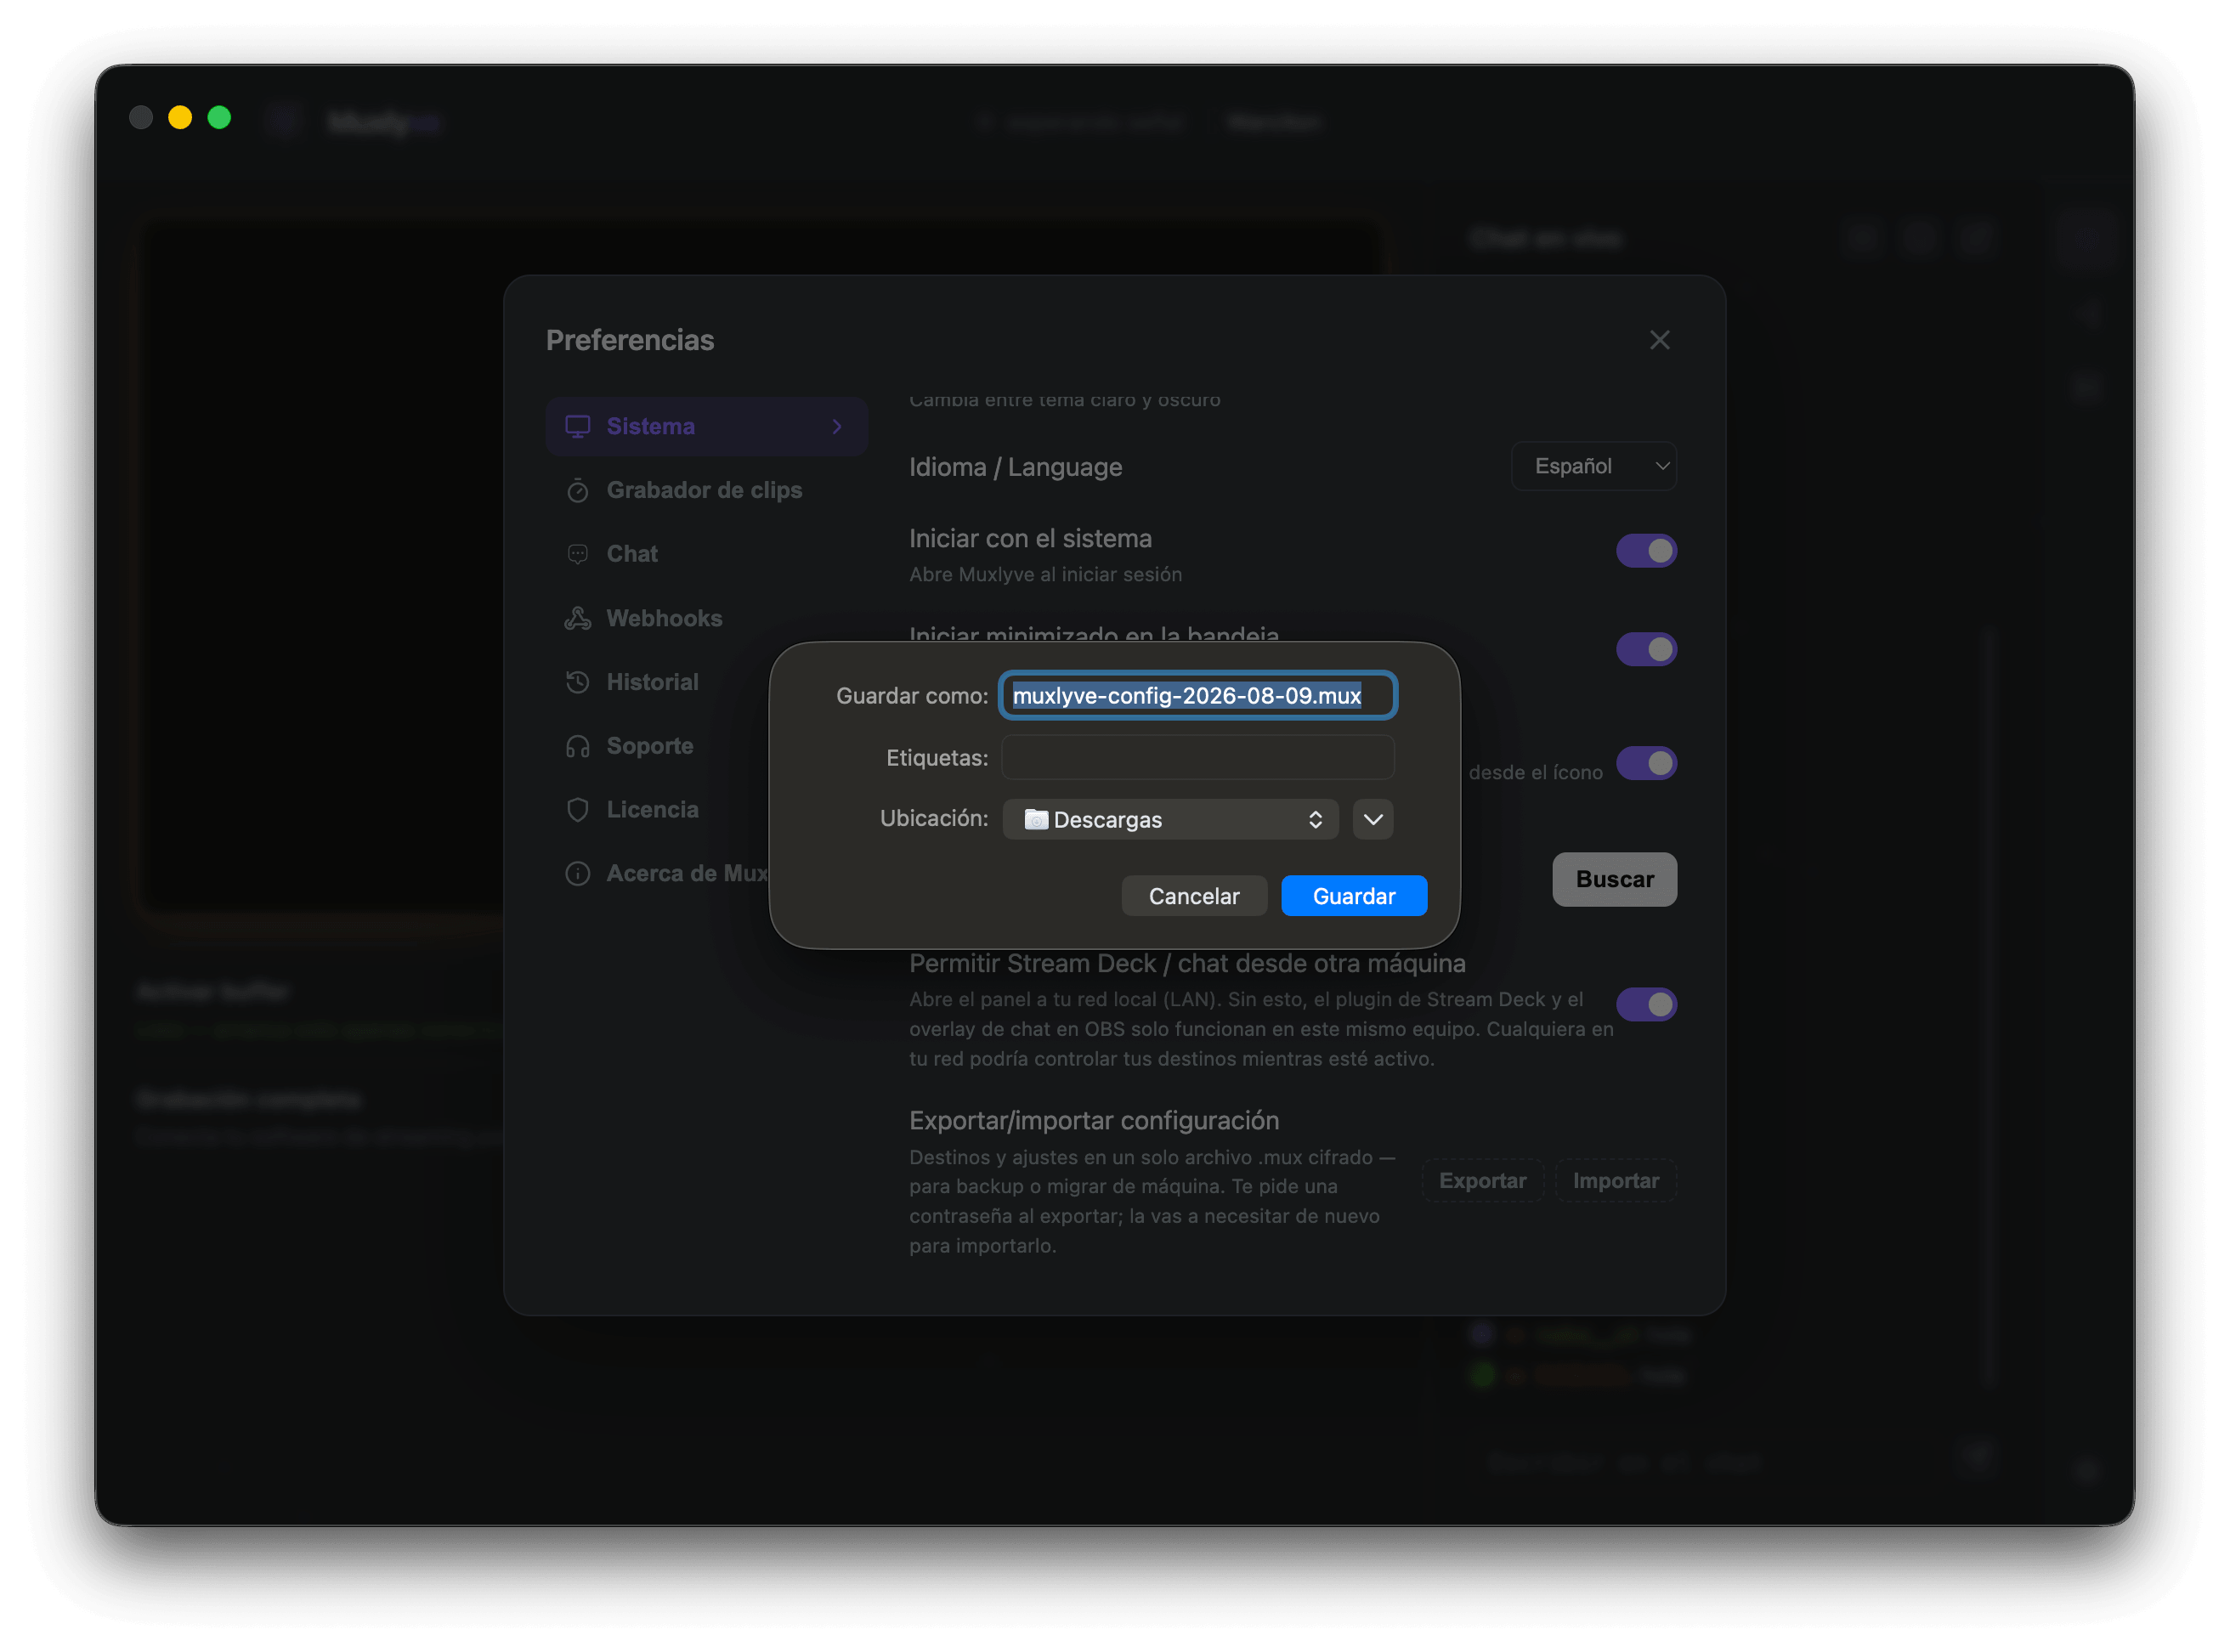Image resolution: width=2230 pixels, height=1652 pixels.
Task: Toggle Iniciar minimizado en la bandeja
Action: point(1646,649)
